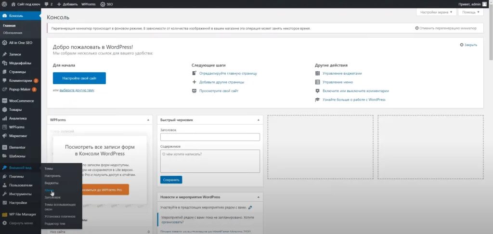Viewport: 493px width, 234px height.
Task: Click the All in One SEO gear icon
Action: point(5,43)
